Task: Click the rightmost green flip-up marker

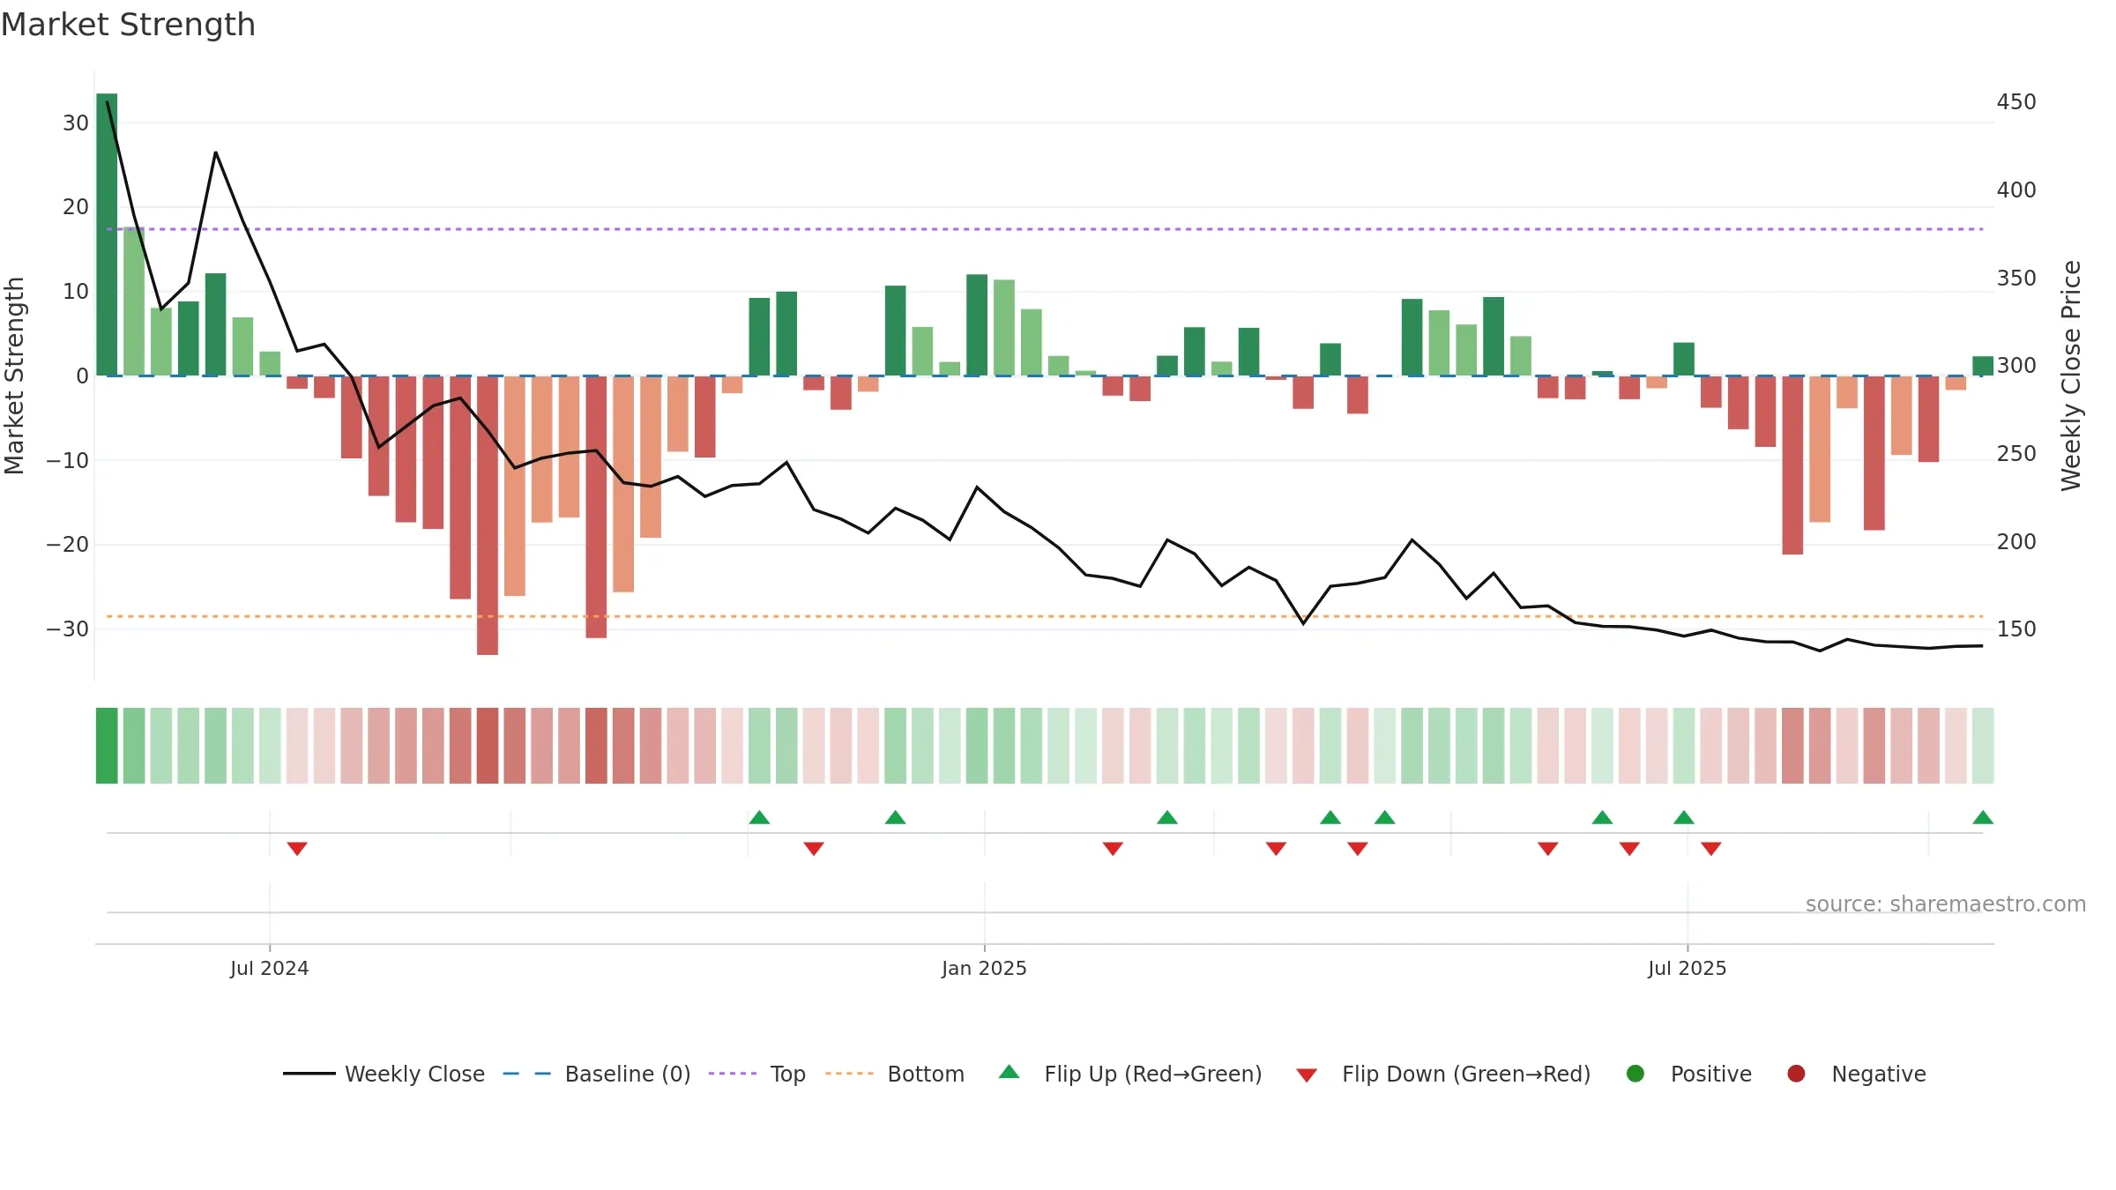Action: (x=1983, y=817)
